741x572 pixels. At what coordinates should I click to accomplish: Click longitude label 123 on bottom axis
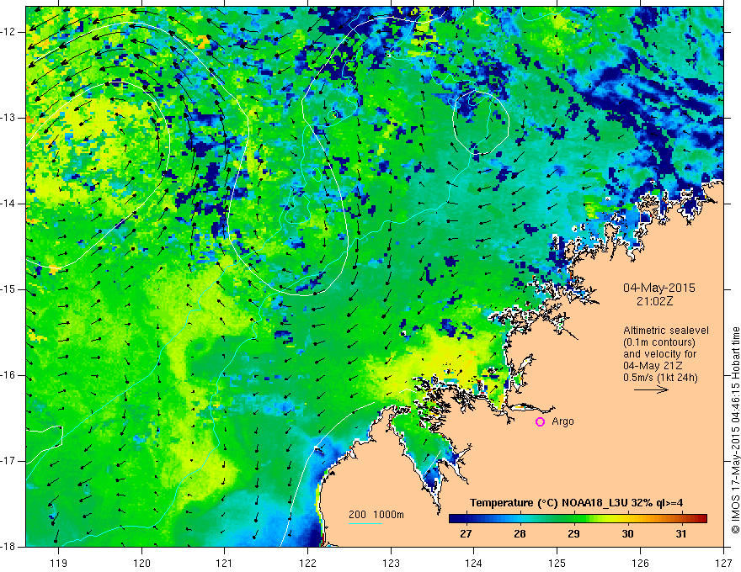(x=391, y=563)
